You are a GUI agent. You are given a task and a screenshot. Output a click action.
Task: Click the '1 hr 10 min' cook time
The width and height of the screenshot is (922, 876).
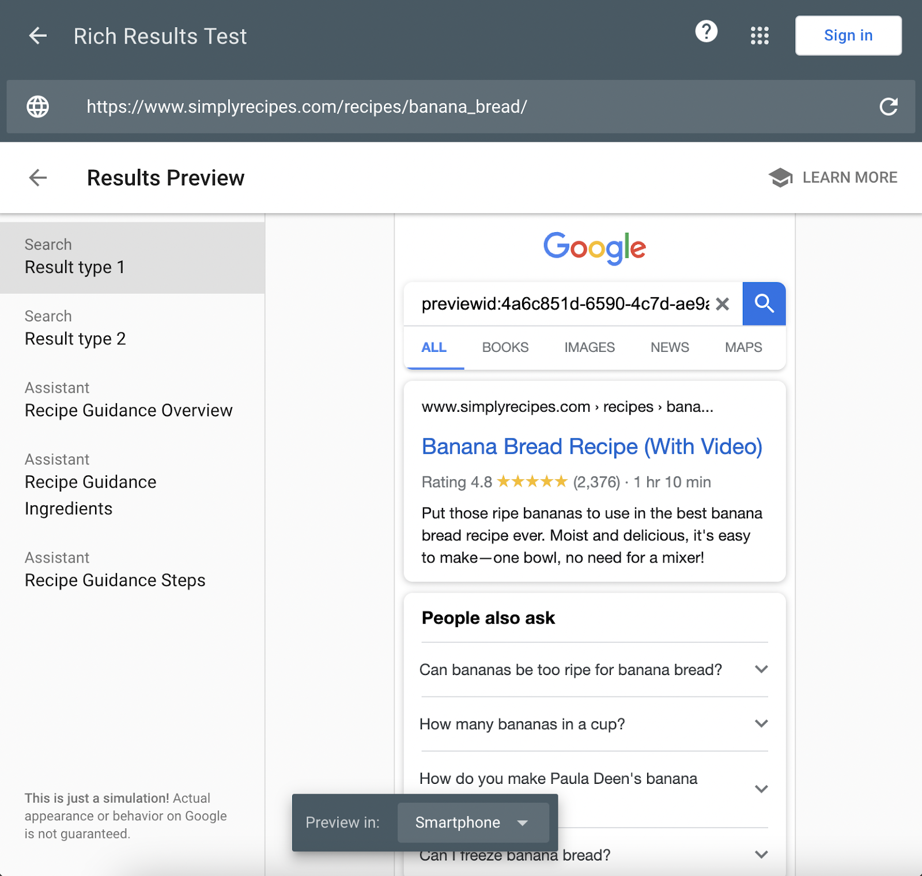(x=672, y=482)
